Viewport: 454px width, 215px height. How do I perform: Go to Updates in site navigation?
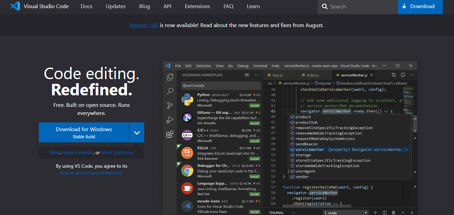pos(116,6)
